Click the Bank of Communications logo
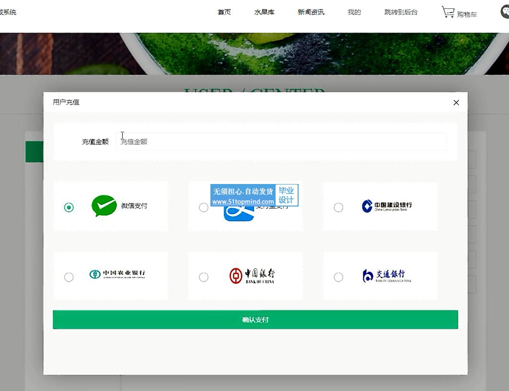The width and height of the screenshot is (509, 391). 387,276
